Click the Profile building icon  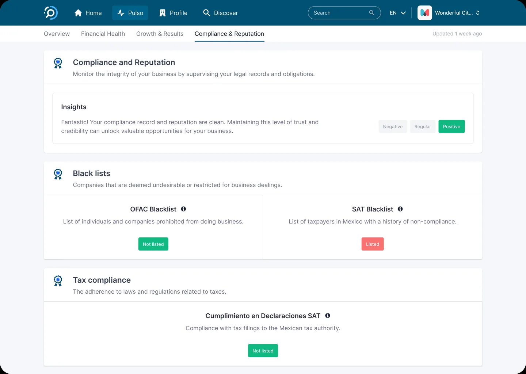[x=163, y=13]
